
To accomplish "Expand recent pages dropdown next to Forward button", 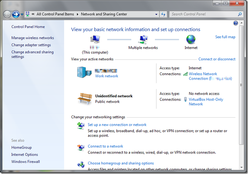I will pos(22,14).
